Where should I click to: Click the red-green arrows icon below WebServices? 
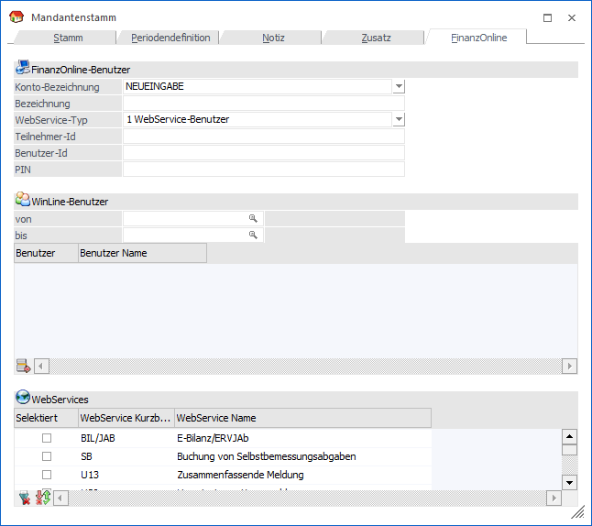point(42,498)
